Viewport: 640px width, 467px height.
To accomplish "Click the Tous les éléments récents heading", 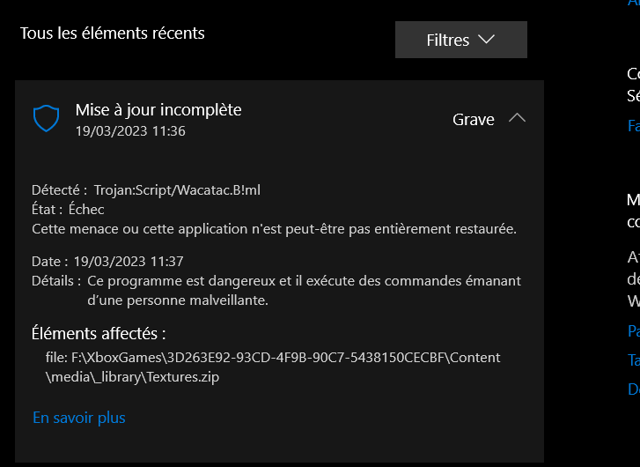I will pos(113,33).
